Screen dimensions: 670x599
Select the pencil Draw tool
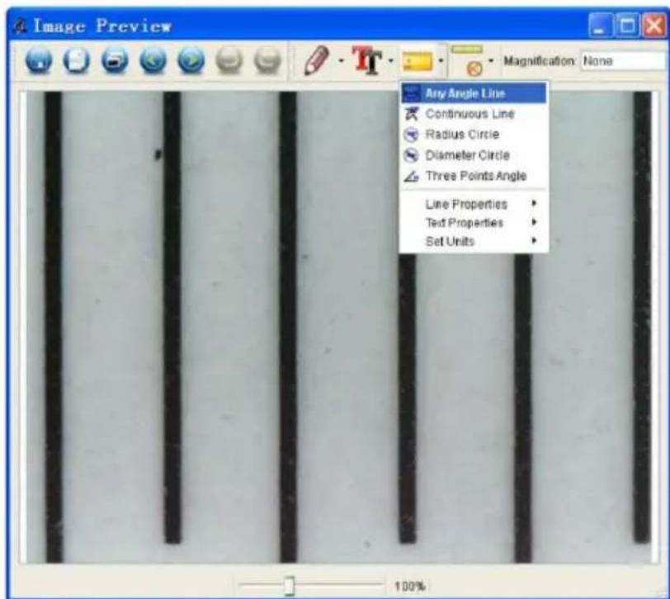pyautogui.click(x=317, y=60)
